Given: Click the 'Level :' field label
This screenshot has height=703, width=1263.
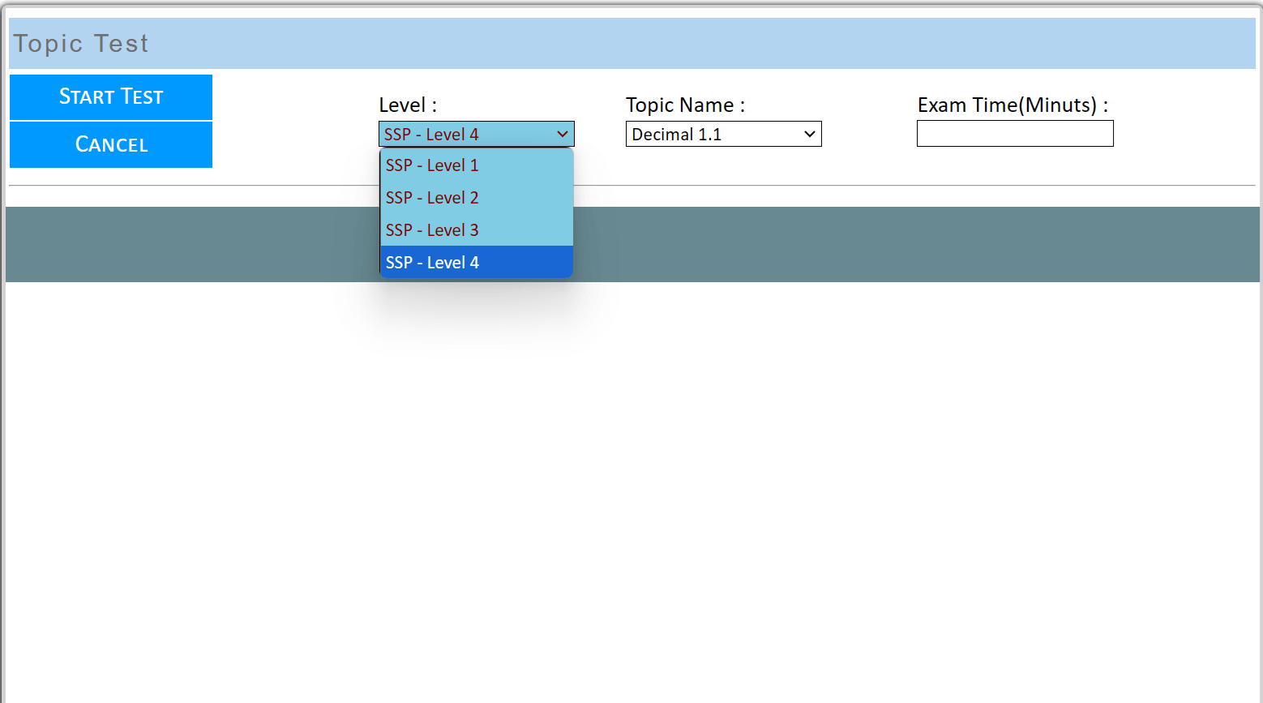Looking at the screenshot, I should [408, 105].
